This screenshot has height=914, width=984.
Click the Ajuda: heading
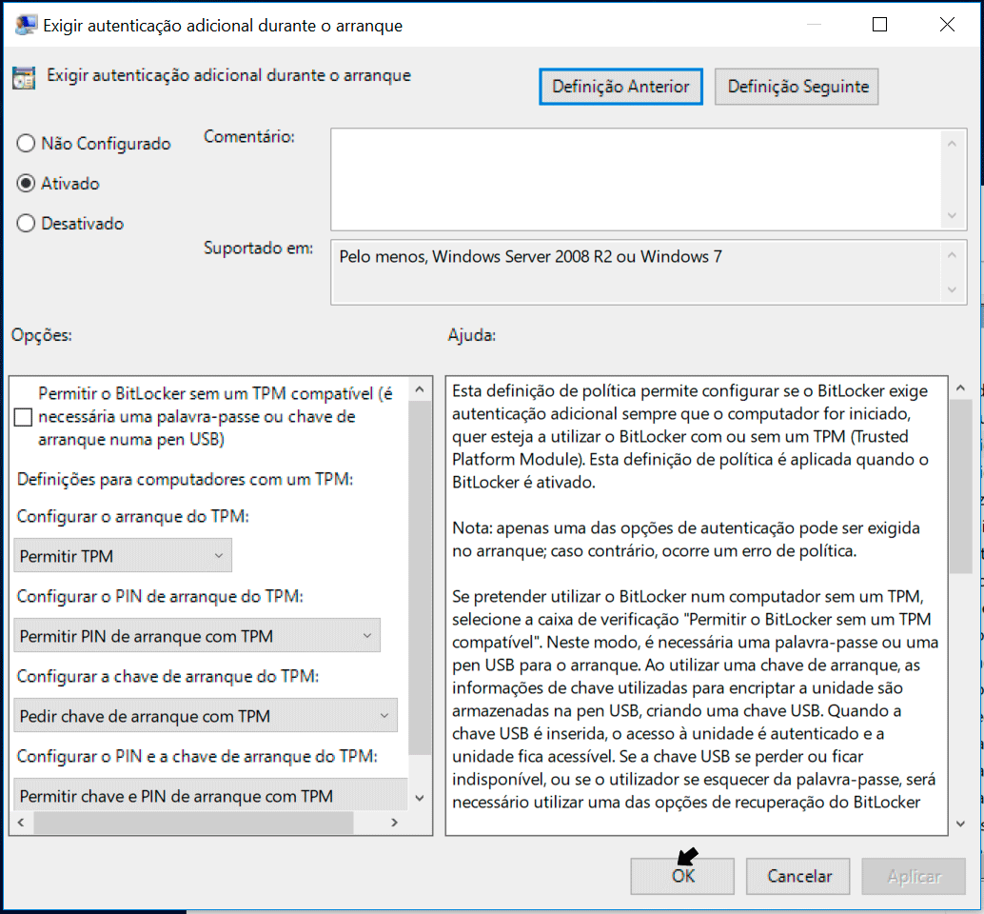(x=472, y=335)
